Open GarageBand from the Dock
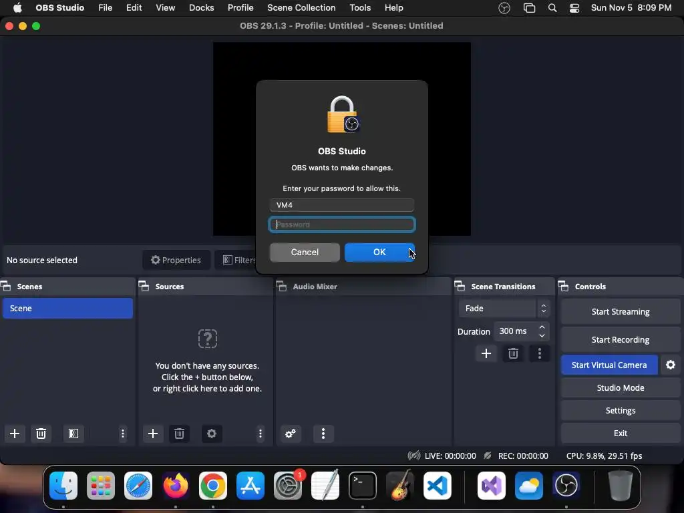This screenshot has height=513, width=684. (400, 485)
